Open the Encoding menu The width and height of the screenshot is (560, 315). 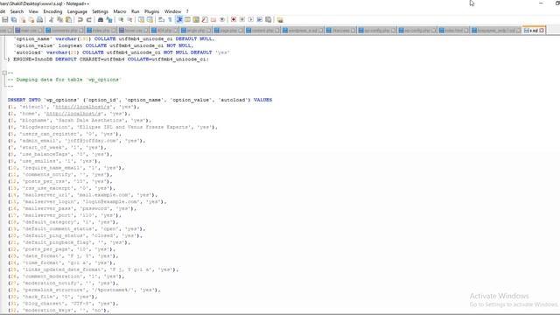52,11
